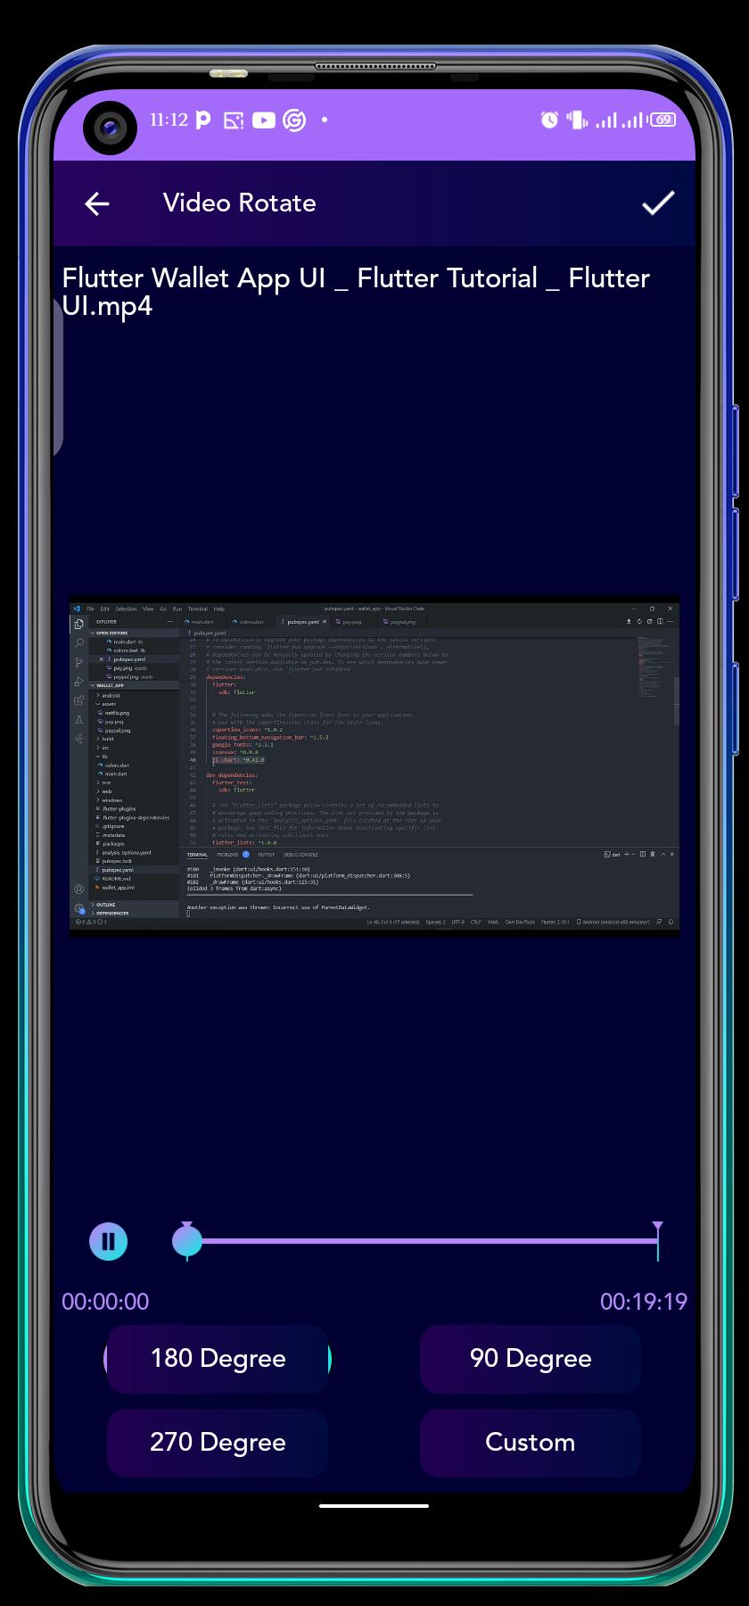
Task: Click the 00:00:00 start time
Action: pos(105,1302)
